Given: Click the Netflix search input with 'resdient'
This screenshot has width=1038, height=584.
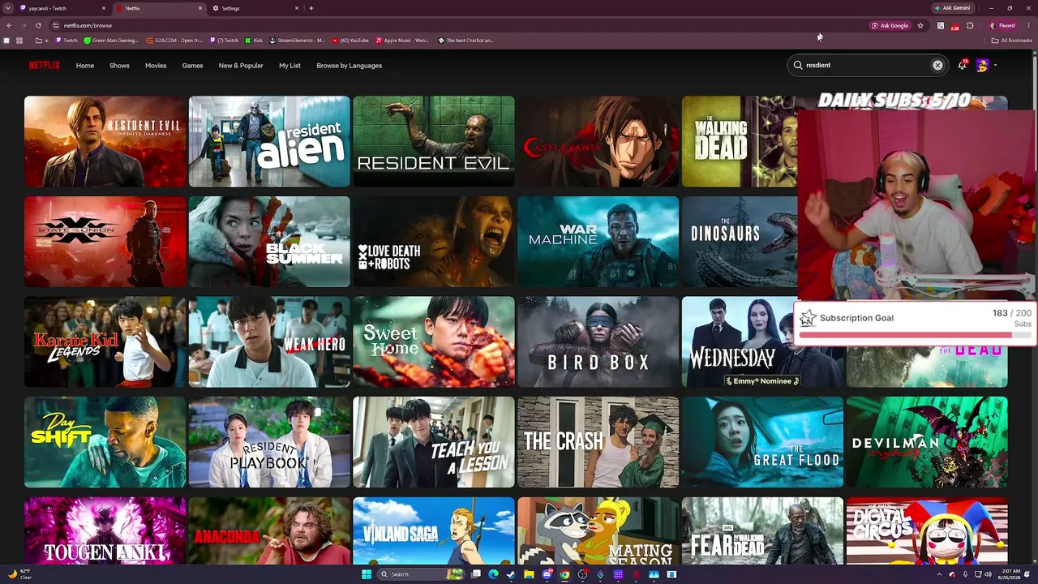Looking at the screenshot, I should [x=867, y=65].
